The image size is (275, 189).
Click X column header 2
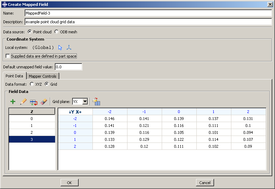click(248, 112)
